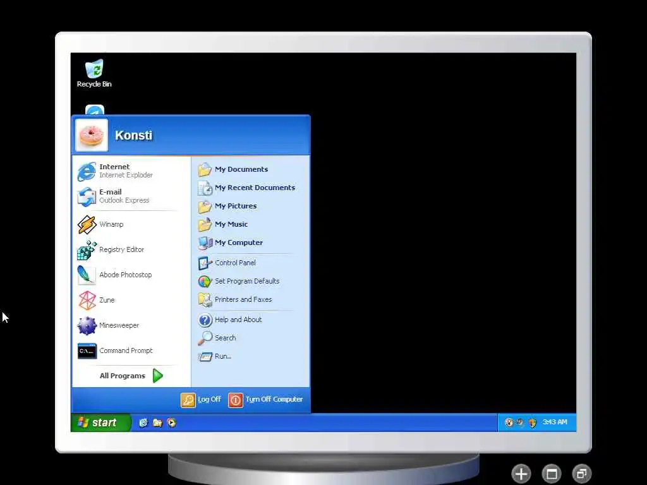647x485 pixels.
Task: Open My Documents folder
Action: pyautogui.click(x=251, y=169)
